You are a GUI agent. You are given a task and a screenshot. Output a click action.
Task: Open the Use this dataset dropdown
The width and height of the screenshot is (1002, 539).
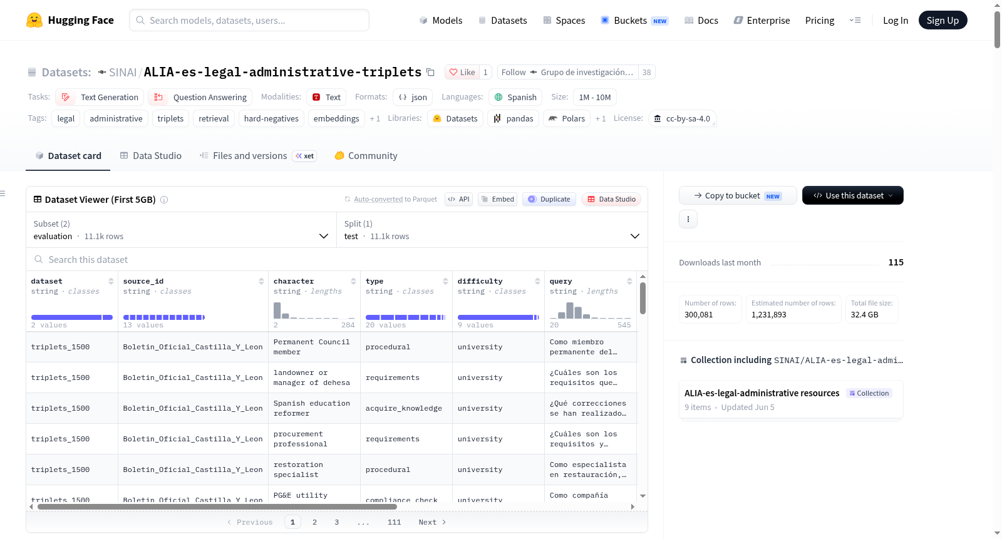tap(853, 195)
